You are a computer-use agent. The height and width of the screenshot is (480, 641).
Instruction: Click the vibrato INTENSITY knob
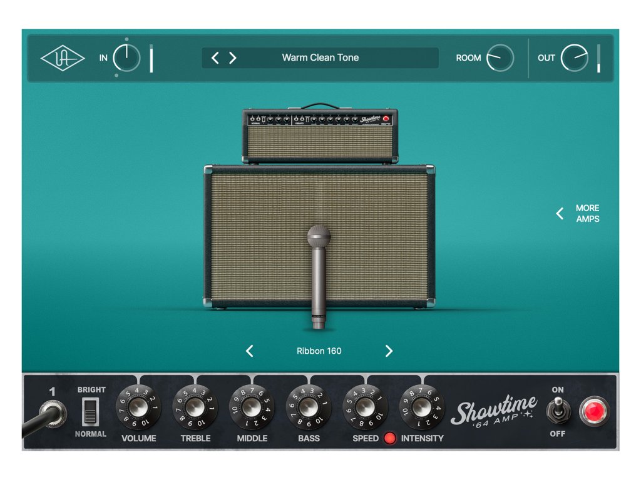422,407
